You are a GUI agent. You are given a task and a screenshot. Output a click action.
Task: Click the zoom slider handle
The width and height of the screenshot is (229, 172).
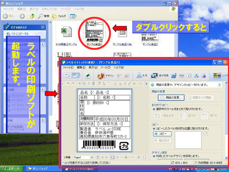click(126, 157)
